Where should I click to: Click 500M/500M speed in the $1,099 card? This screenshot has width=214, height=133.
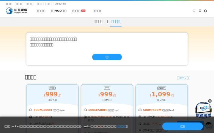point(152,110)
